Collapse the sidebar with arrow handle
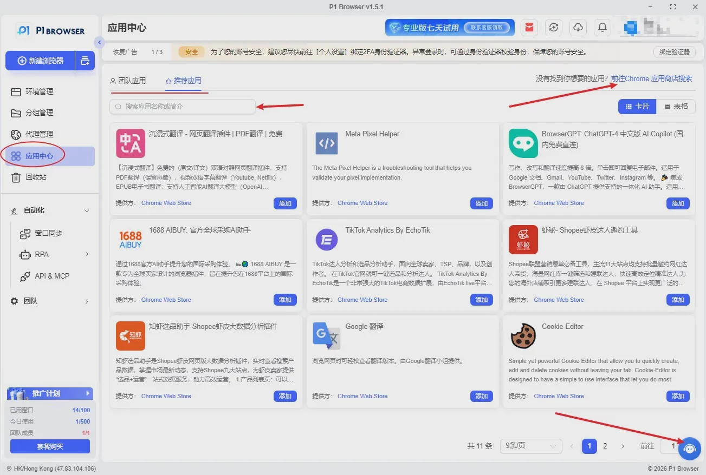The height and width of the screenshot is (475, 706). coord(99,42)
